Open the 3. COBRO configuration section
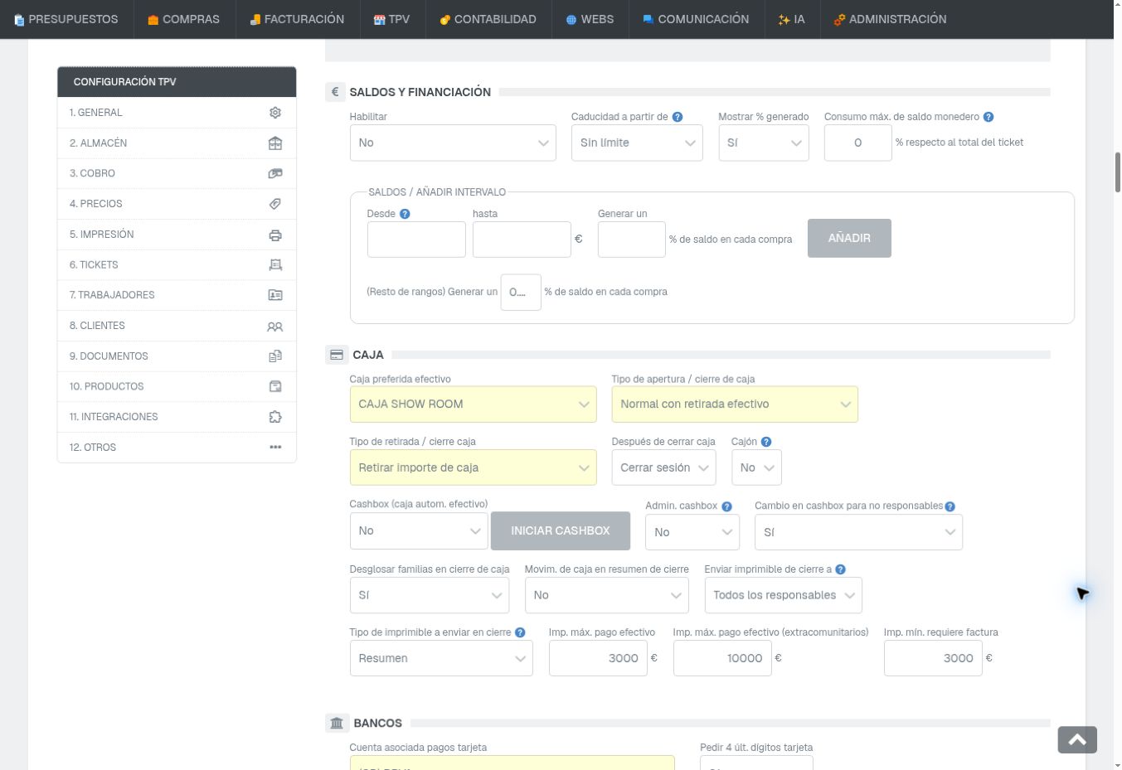Viewport: 1122px width, 770px height. click(x=177, y=173)
